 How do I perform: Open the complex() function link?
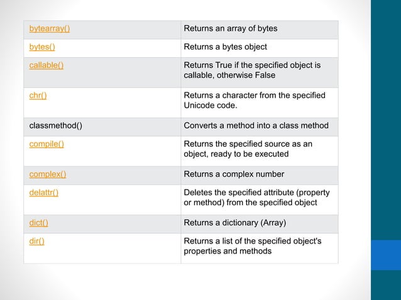(x=48, y=174)
